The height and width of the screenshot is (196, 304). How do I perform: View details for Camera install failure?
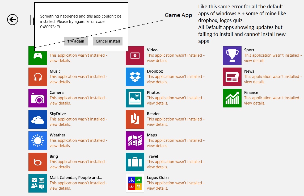coord(78,101)
